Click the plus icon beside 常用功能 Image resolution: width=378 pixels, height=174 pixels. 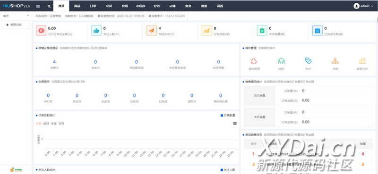[x=8, y=25]
